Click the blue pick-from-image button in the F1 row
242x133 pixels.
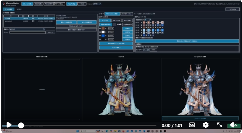pos(127,29)
